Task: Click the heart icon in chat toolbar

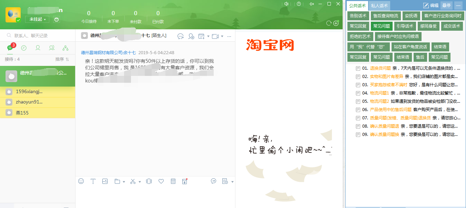Action: coord(161,181)
